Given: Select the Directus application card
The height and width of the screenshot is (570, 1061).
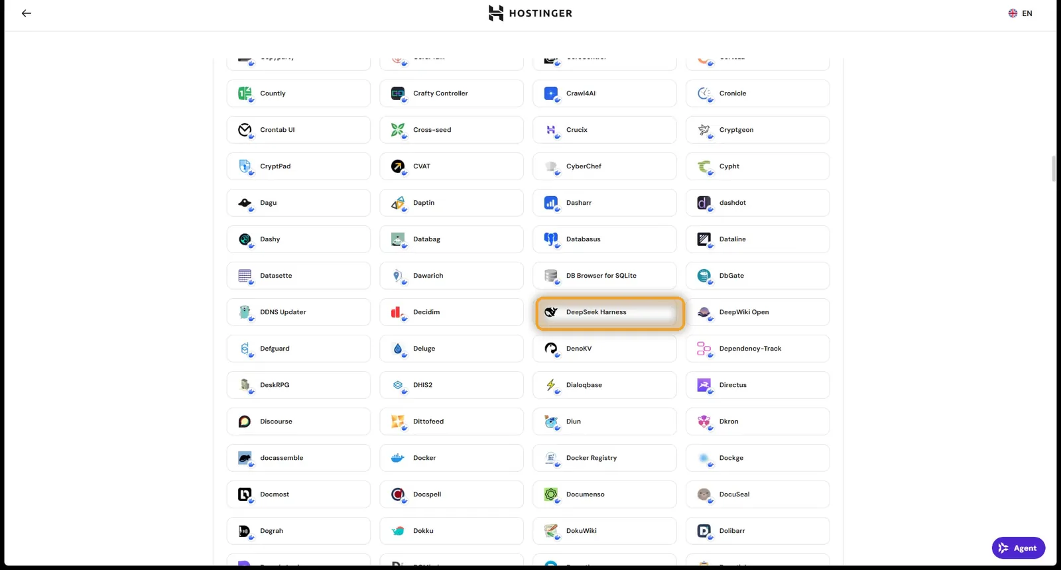Looking at the screenshot, I should click(758, 385).
